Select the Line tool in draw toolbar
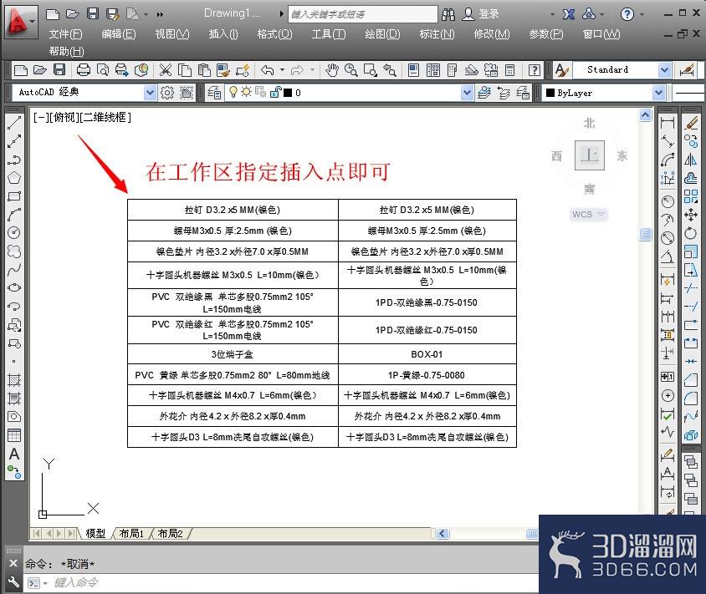706x594 pixels. point(14,122)
